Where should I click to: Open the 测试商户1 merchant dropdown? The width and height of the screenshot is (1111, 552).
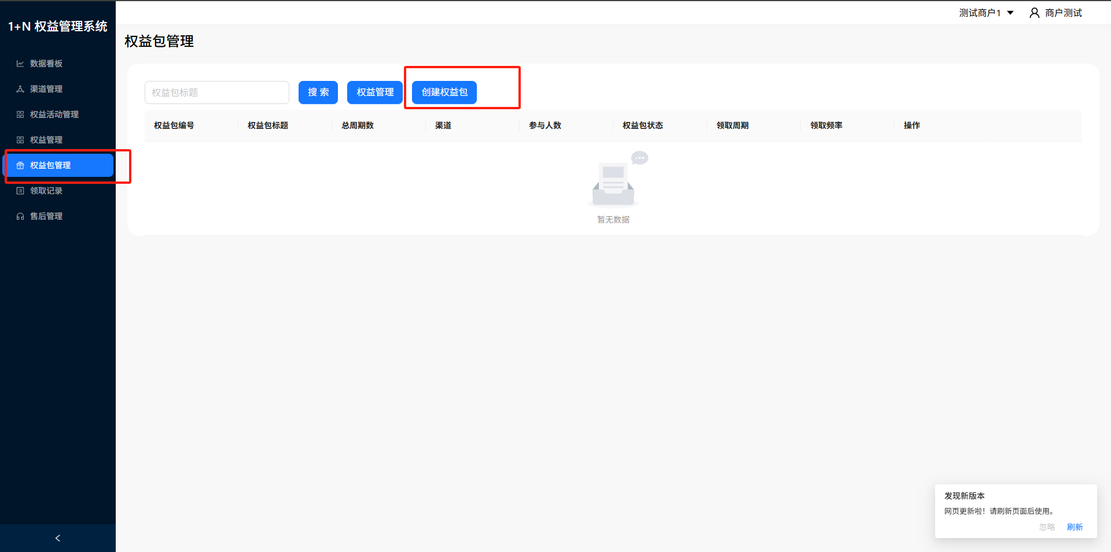pyautogui.click(x=986, y=13)
